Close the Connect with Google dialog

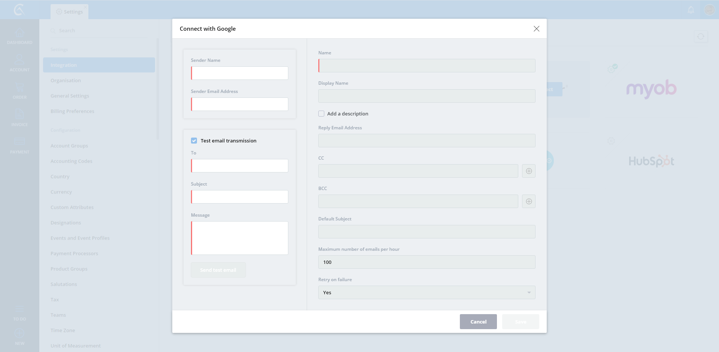(536, 29)
